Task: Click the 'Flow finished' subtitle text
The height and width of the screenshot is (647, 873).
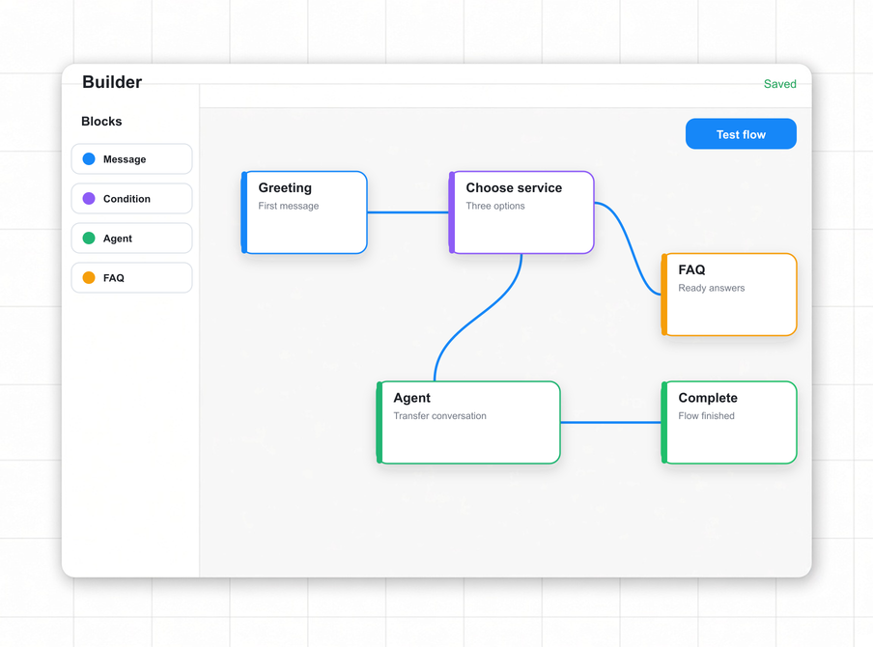Action: click(706, 416)
